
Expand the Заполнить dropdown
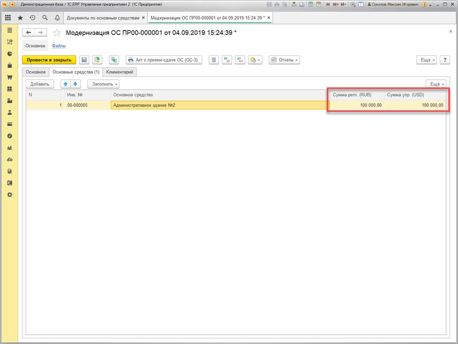[x=104, y=84]
